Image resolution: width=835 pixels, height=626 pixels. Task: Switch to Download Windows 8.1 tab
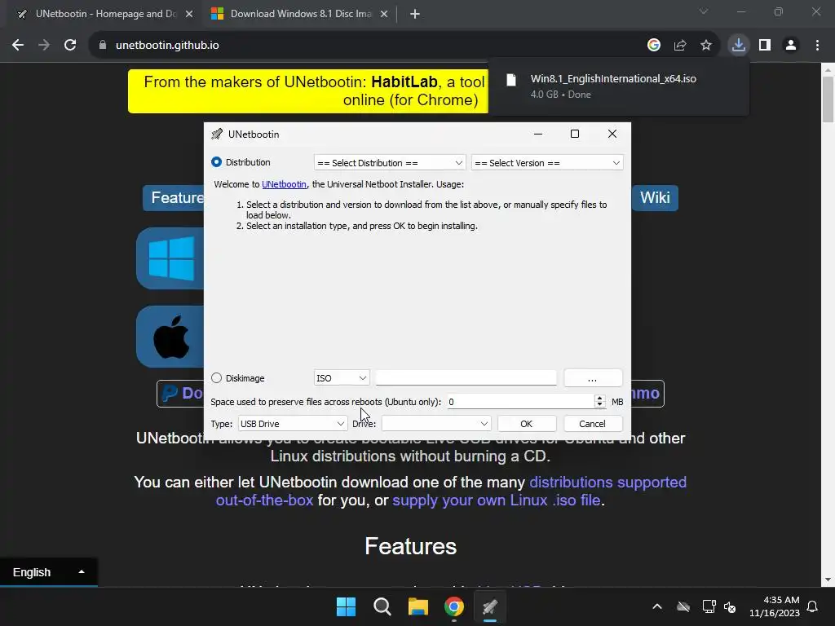pyautogui.click(x=301, y=14)
